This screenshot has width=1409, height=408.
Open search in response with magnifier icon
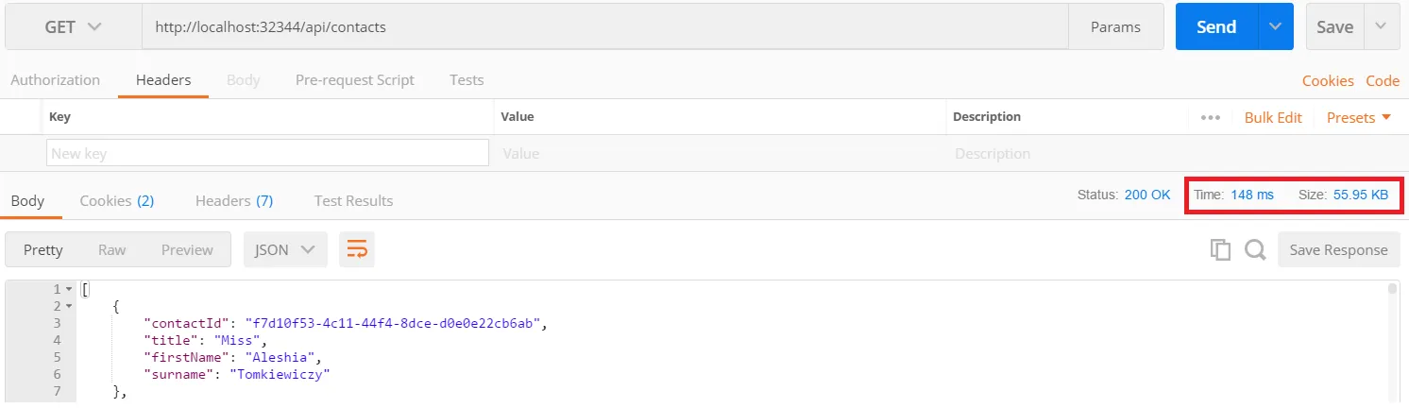(x=1254, y=249)
